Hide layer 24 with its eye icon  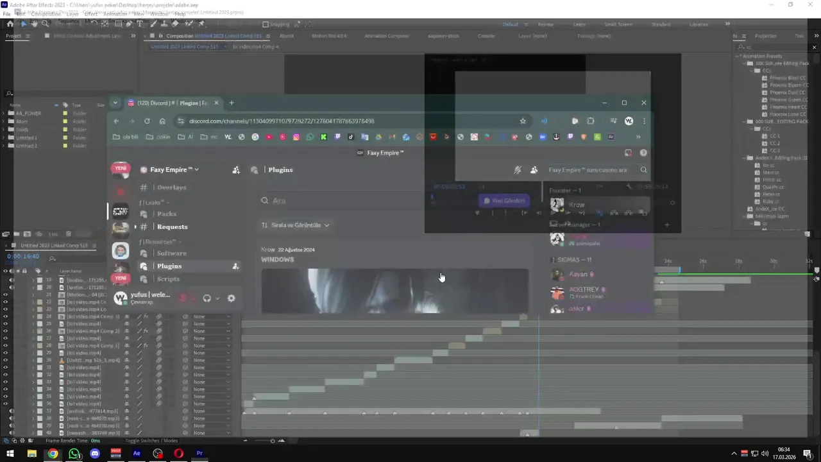tap(5, 316)
